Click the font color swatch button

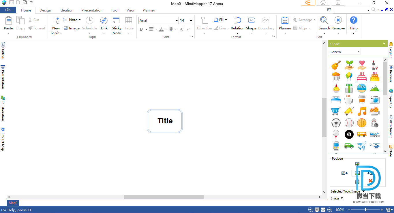[161, 29]
